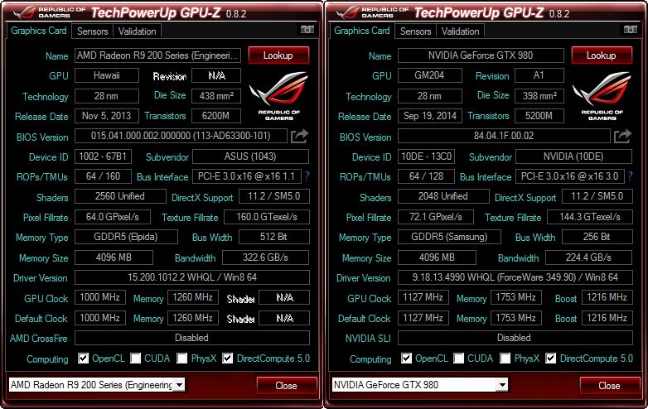Click Release Date value Nov 5, 2013
This screenshot has height=409, width=648.
(107, 116)
